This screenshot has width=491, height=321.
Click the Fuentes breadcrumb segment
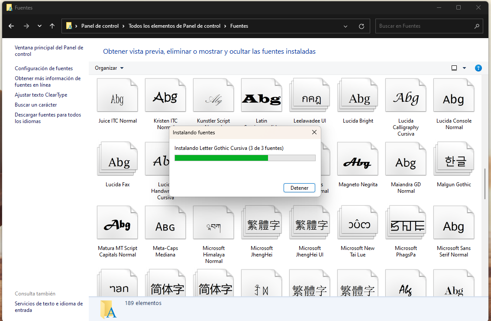pyautogui.click(x=239, y=26)
